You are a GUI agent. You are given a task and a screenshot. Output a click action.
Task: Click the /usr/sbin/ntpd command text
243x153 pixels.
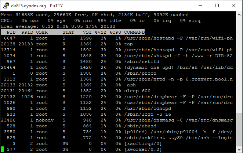tap(178, 79)
